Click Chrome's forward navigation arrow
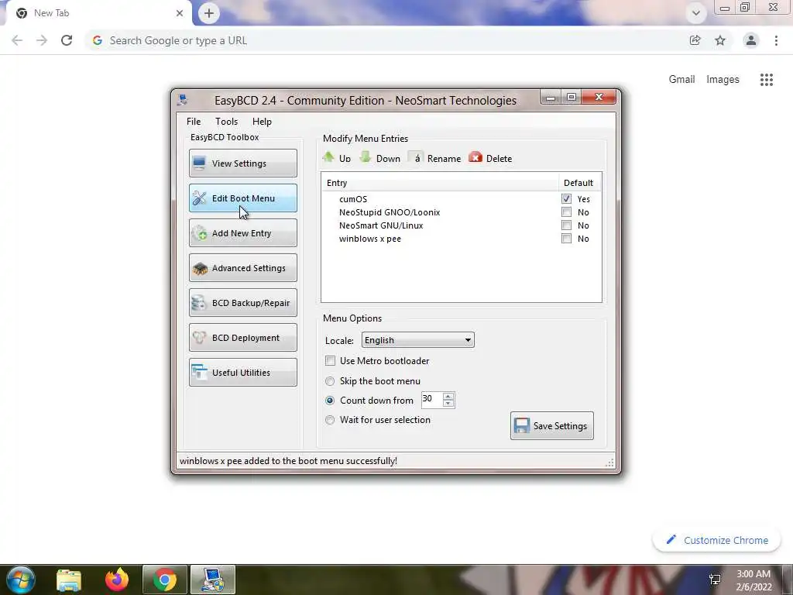The height and width of the screenshot is (595, 793). (x=42, y=40)
